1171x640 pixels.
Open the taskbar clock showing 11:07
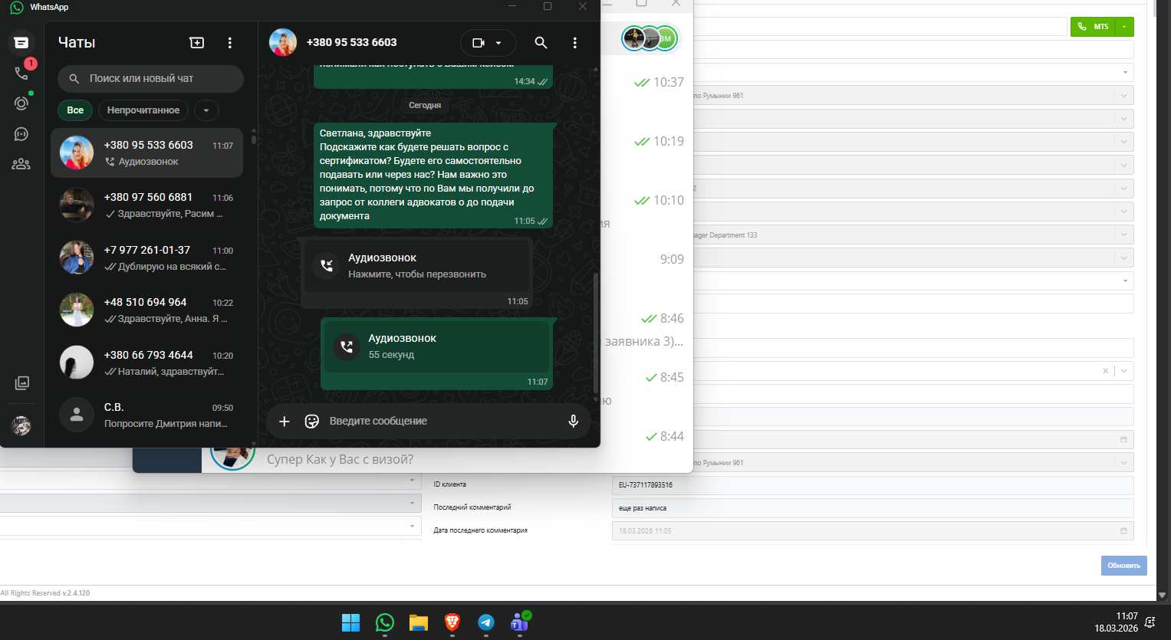click(x=1116, y=622)
